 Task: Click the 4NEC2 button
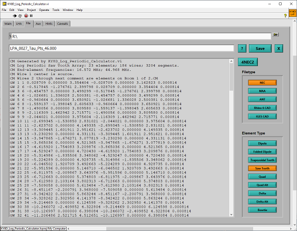tap(247, 62)
